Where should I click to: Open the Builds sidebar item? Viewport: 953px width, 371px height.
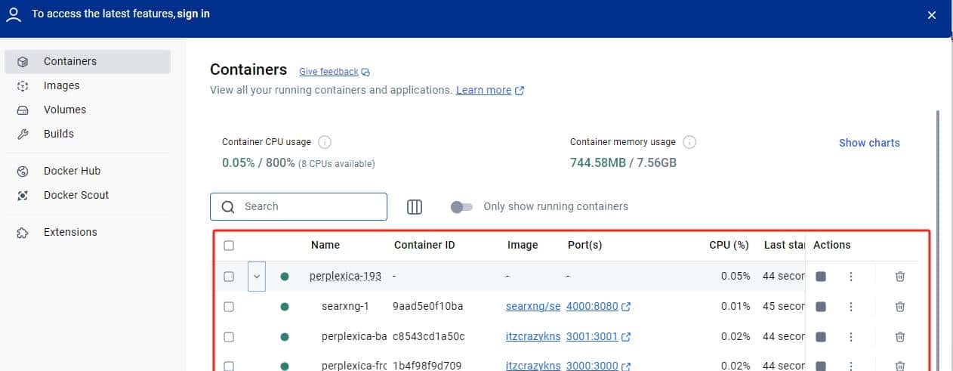88,134
